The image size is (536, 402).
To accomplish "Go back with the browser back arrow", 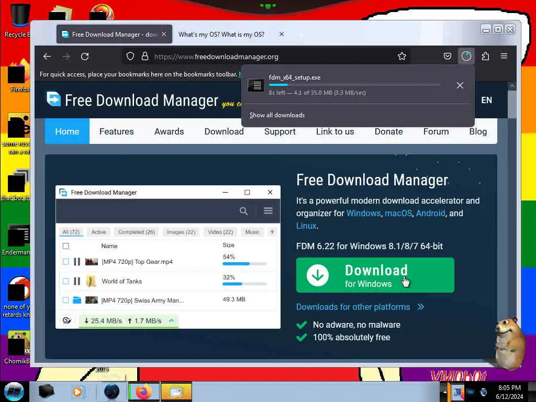I will point(47,57).
